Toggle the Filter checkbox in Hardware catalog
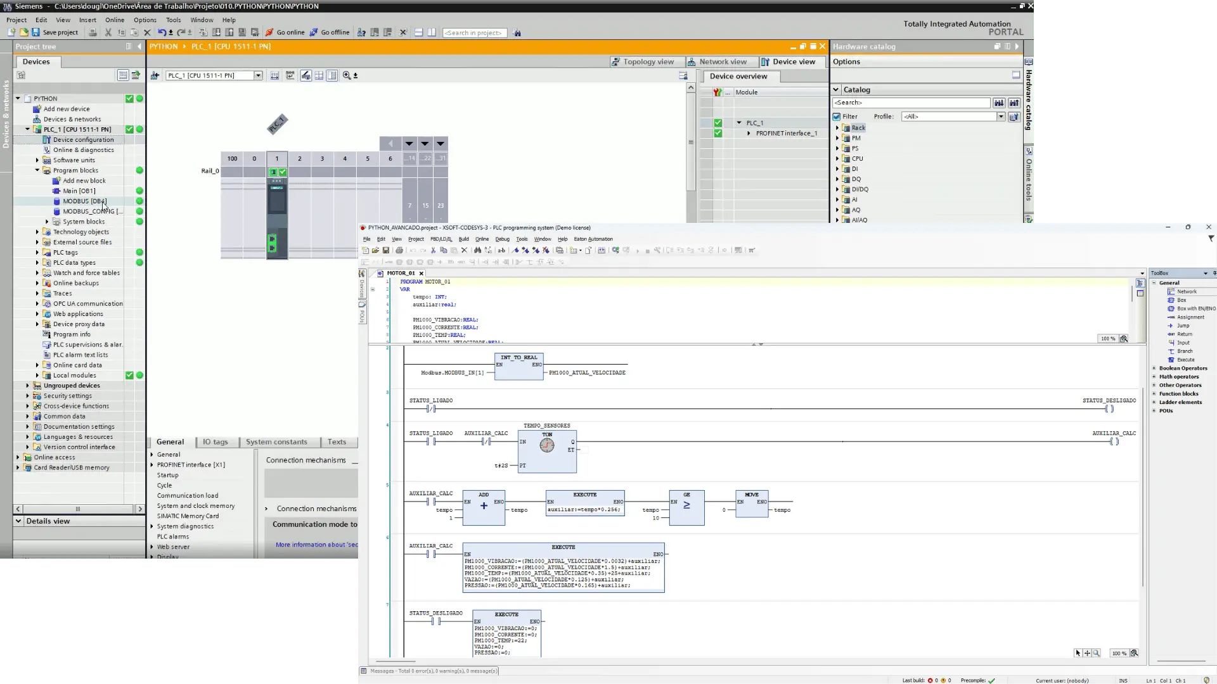This screenshot has height=684, width=1217. pyautogui.click(x=837, y=117)
